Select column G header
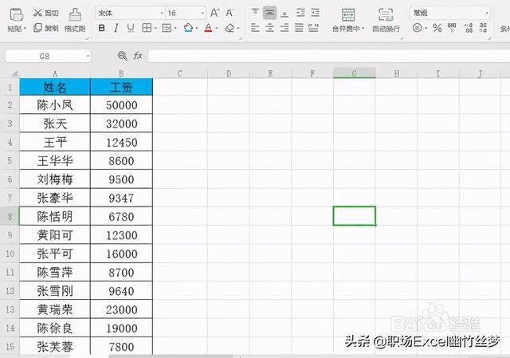Viewport: 510px width, 358px height. coord(354,73)
